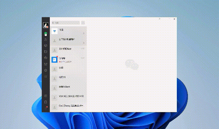
Task: Select the green Chats icon in sidebar
Action: (x=46, y=33)
